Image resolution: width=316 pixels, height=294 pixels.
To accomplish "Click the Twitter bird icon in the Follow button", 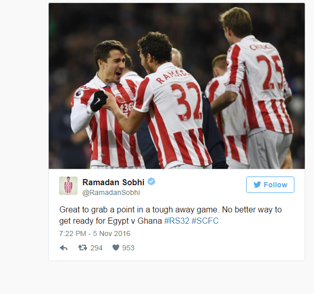I will [x=257, y=185].
